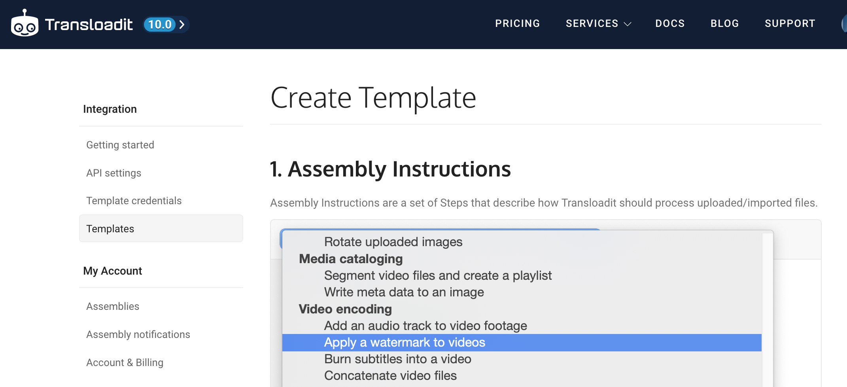Open API settings in sidebar
The width and height of the screenshot is (847, 387).
(x=114, y=173)
